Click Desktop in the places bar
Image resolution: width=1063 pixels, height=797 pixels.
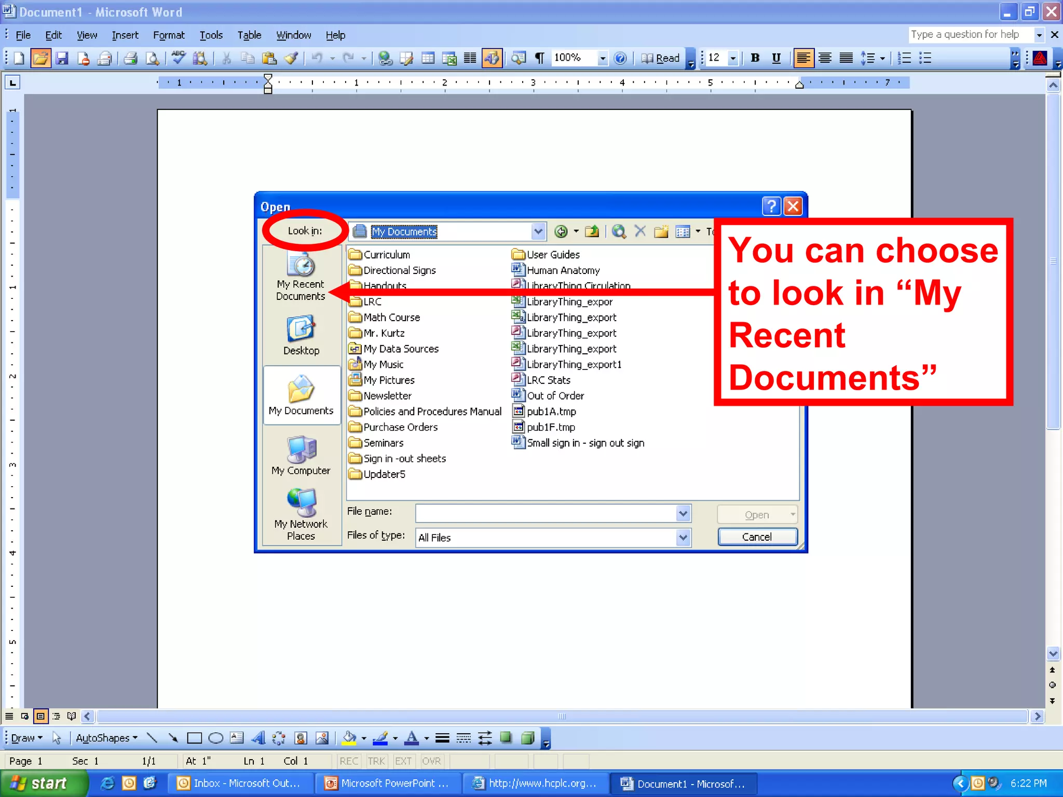[x=301, y=335]
